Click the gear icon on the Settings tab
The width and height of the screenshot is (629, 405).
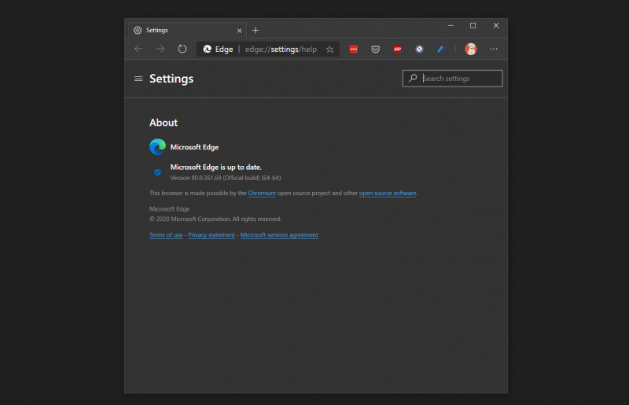[x=138, y=30]
